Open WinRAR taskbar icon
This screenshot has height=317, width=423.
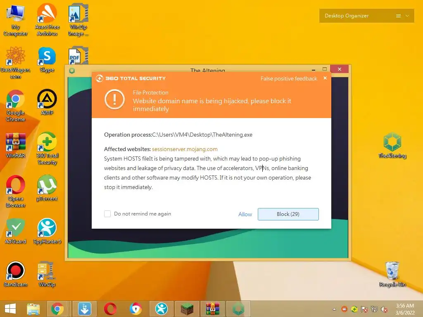[x=213, y=309]
